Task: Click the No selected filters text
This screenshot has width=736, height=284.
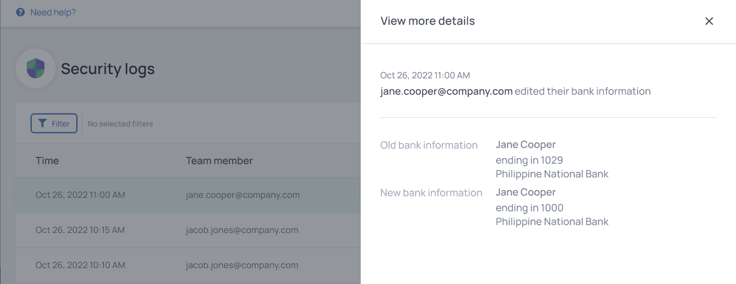Action: click(x=120, y=124)
